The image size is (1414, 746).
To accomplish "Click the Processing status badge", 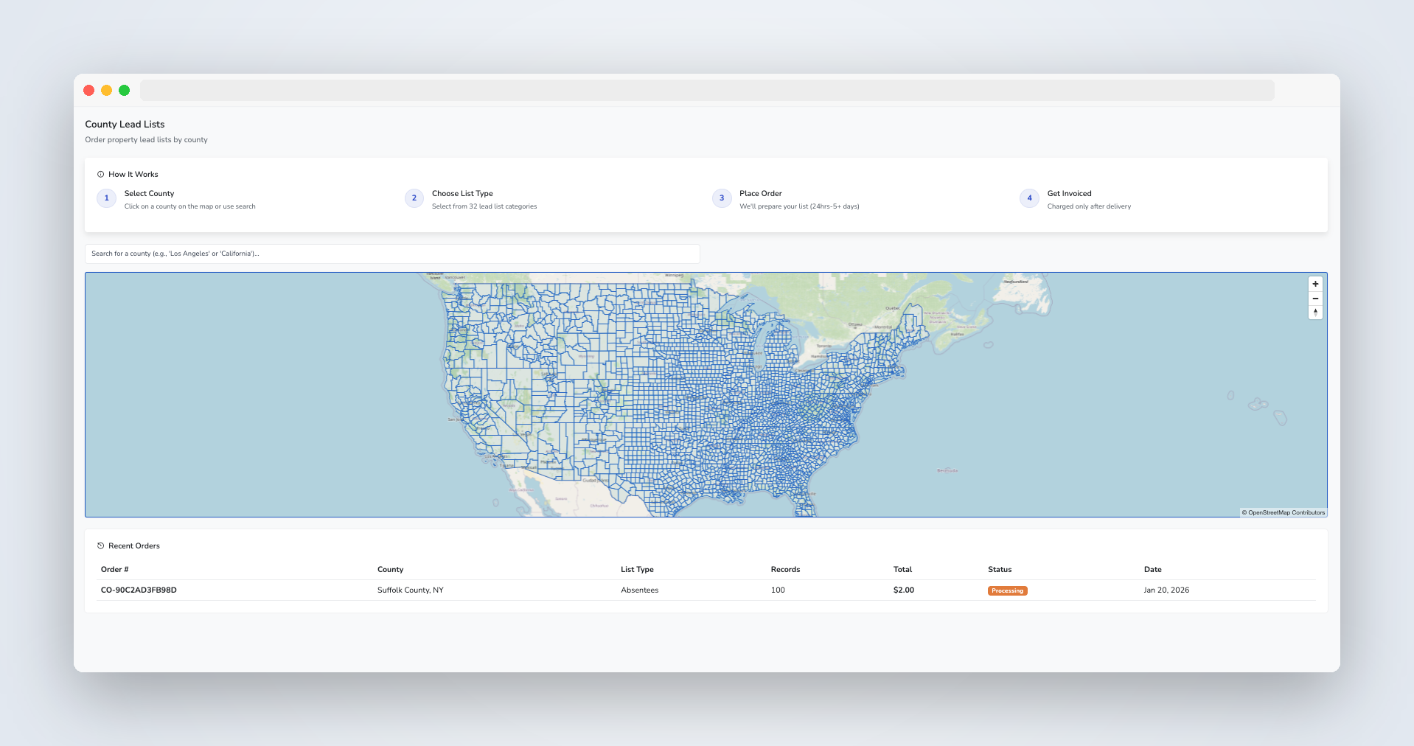I will pyautogui.click(x=1007, y=590).
